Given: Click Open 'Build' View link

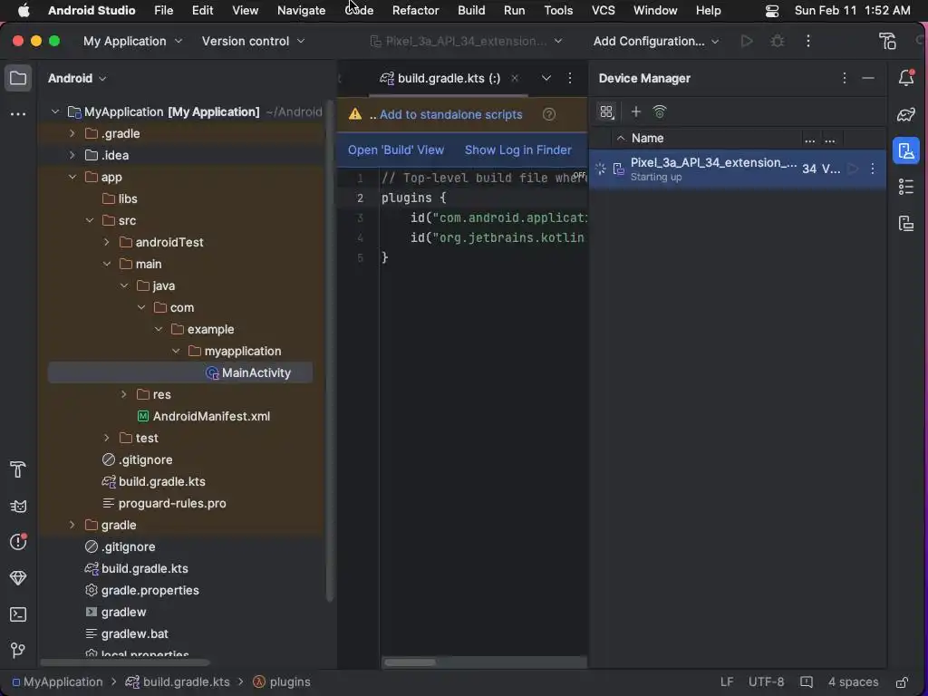Looking at the screenshot, I should point(396,150).
